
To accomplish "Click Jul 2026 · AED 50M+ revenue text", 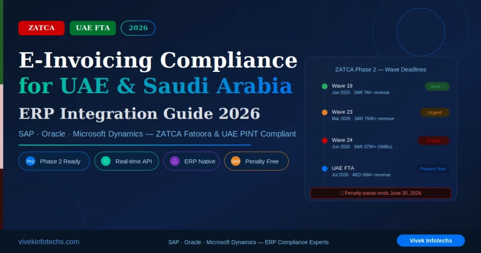I will pos(361,175).
